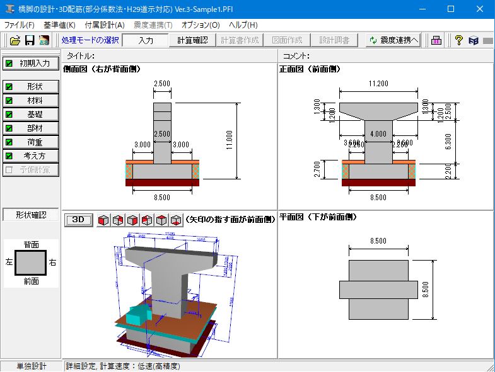Image resolution: width=495 pixels, height=372 pixels.
Task: Click the 形状確認 button
Action: tap(31, 215)
